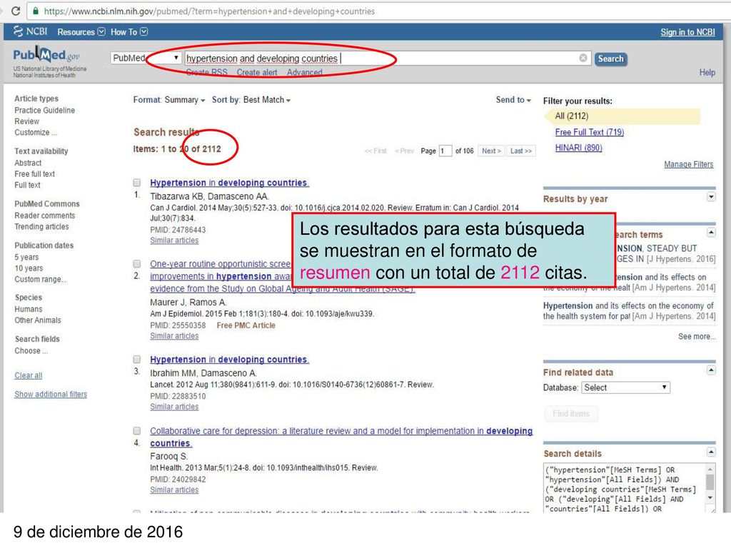The image size is (731, 548).
Task: Click Sign in to NCBI
Action: click(687, 32)
